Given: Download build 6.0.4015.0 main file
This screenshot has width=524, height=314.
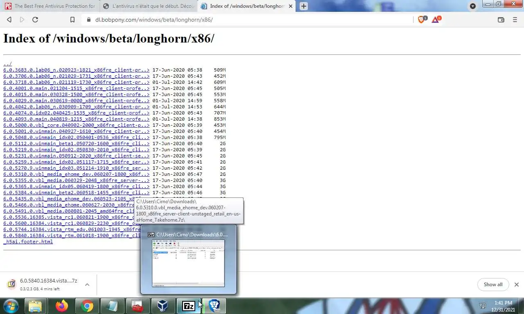Looking at the screenshot, I should 77,94.
